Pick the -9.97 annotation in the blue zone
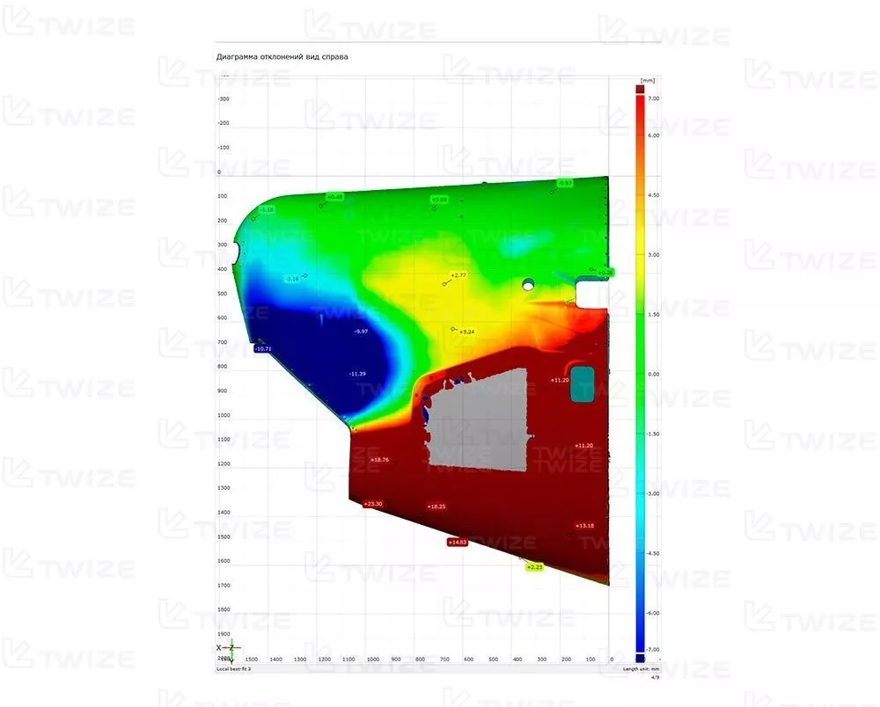880x707 pixels. point(360,332)
